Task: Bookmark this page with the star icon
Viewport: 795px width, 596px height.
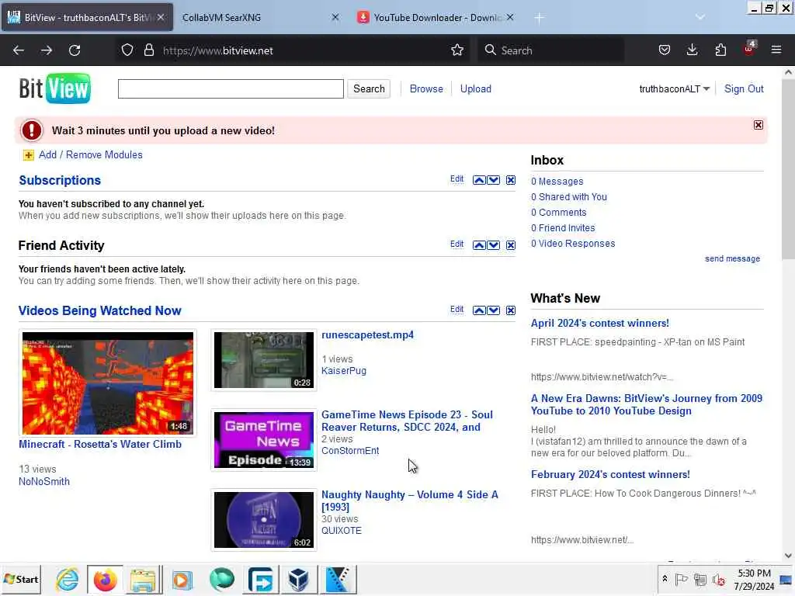Action: point(457,50)
